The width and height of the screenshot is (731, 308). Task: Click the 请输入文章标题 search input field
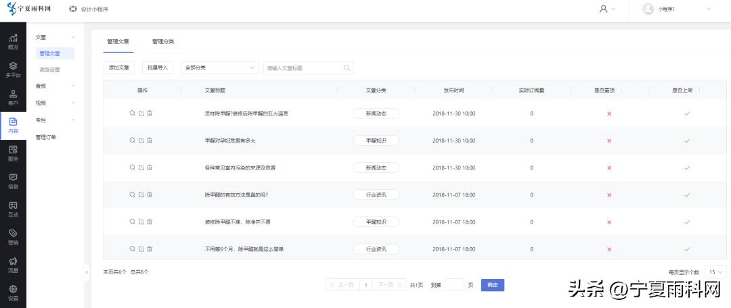(302, 68)
